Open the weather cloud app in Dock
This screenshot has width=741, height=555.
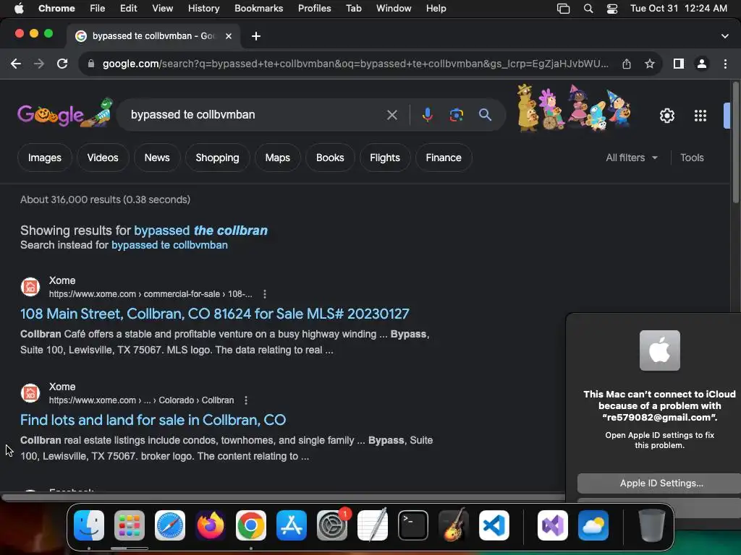click(593, 525)
